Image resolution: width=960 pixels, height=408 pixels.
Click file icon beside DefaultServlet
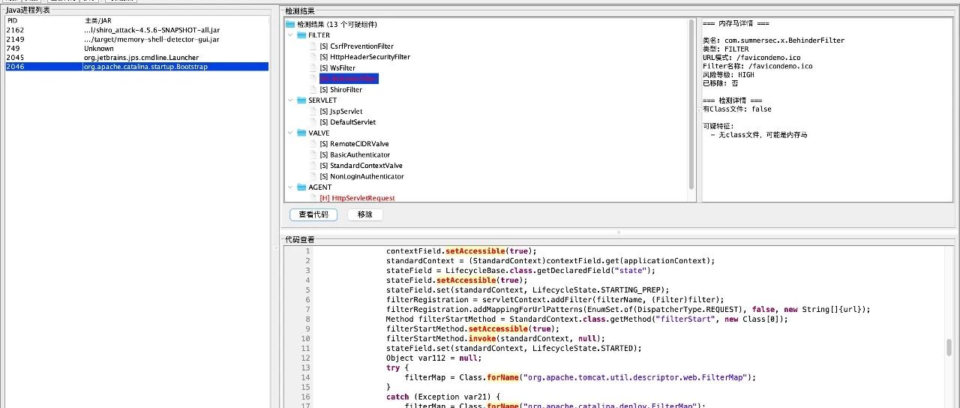tap(313, 122)
